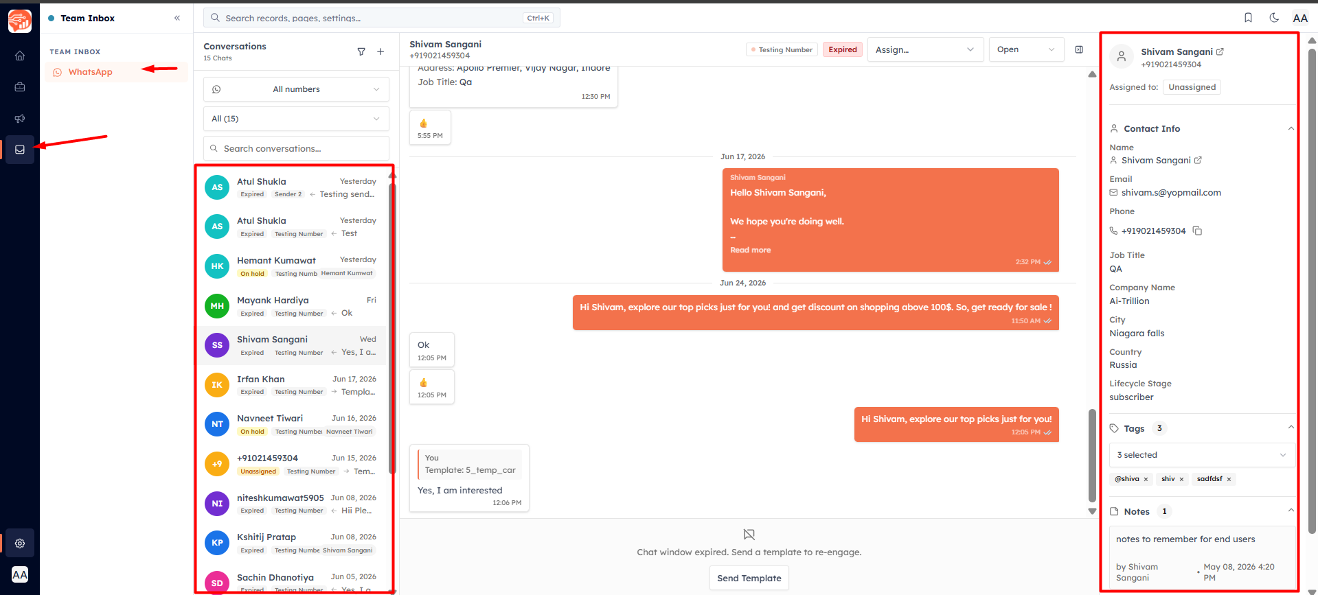Image resolution: width=1318 pixels, height=595 pixels.
Task: Focus the Search conversations field
Action: pyautogui.click(x=296, y=148)
